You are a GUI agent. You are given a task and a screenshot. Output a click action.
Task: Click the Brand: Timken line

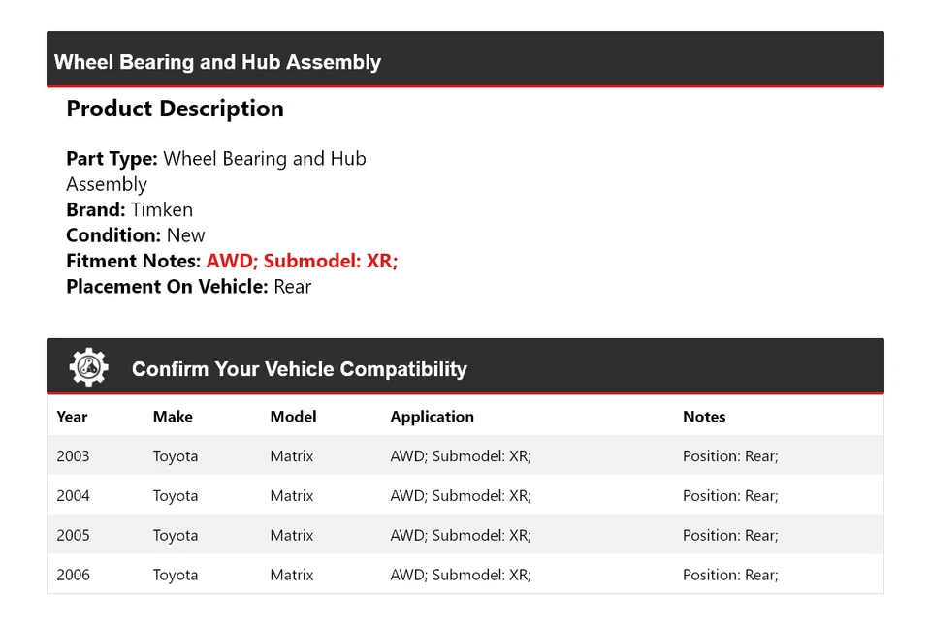(x=129, y=209)
